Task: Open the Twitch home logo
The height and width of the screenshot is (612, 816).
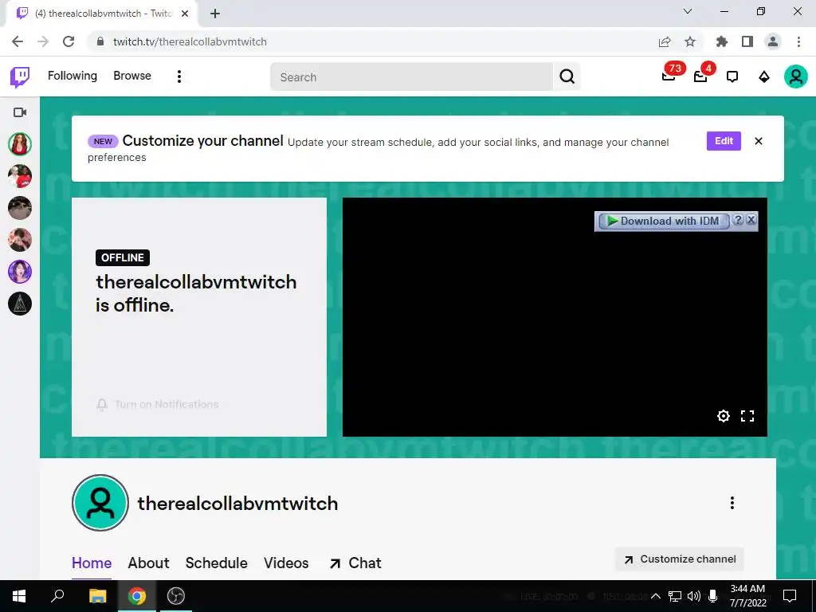Action: point(20,77)
